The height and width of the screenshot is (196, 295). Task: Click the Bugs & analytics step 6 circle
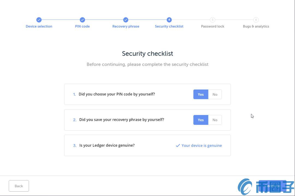tap(256, 20)
